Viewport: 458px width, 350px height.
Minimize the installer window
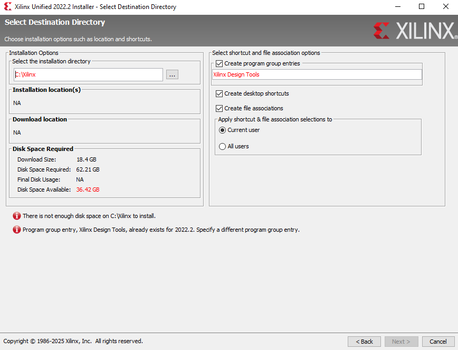coord(398,6)
